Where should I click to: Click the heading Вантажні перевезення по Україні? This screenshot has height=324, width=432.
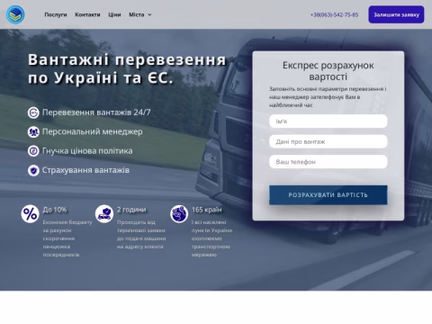pos(127,68)
